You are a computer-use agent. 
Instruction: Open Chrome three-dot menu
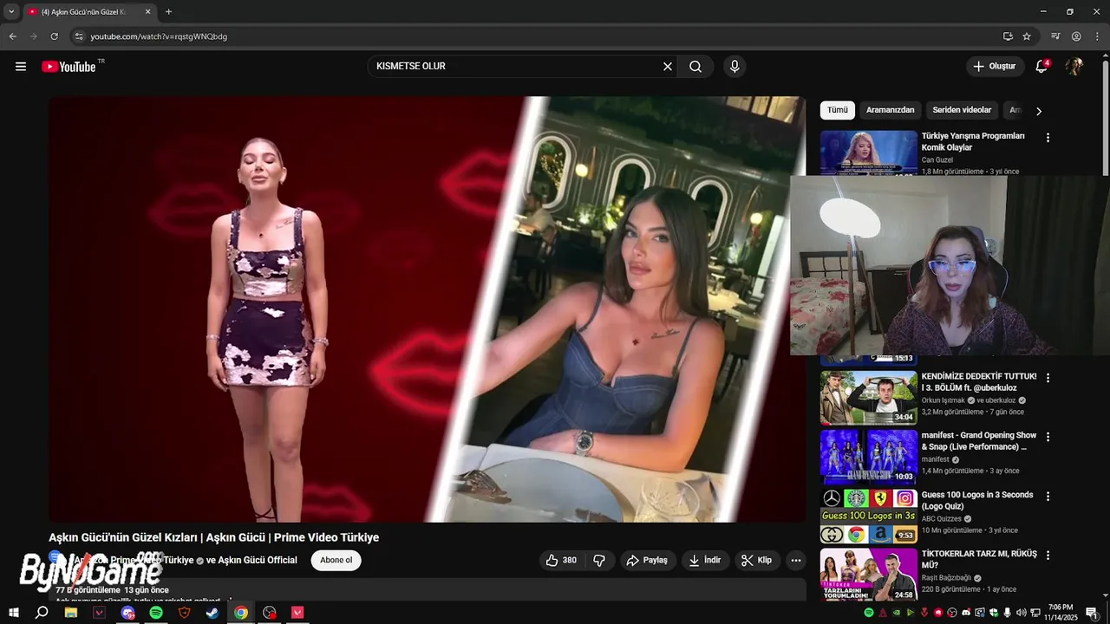pos(1097,36)
